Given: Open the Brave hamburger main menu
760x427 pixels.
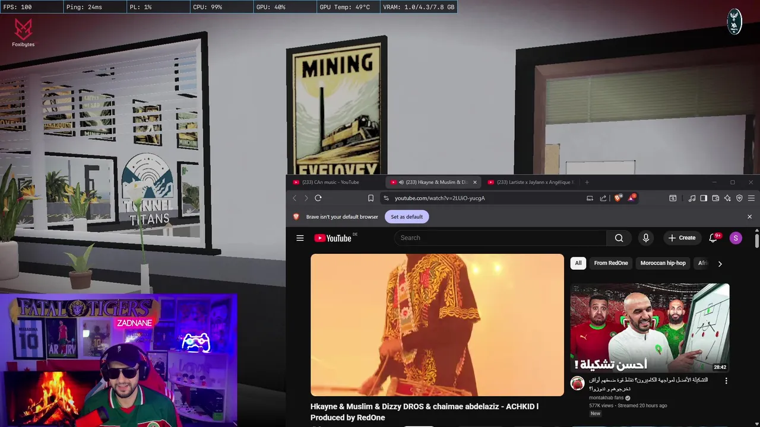Looking at the screenshot, I should pos(751,198).
